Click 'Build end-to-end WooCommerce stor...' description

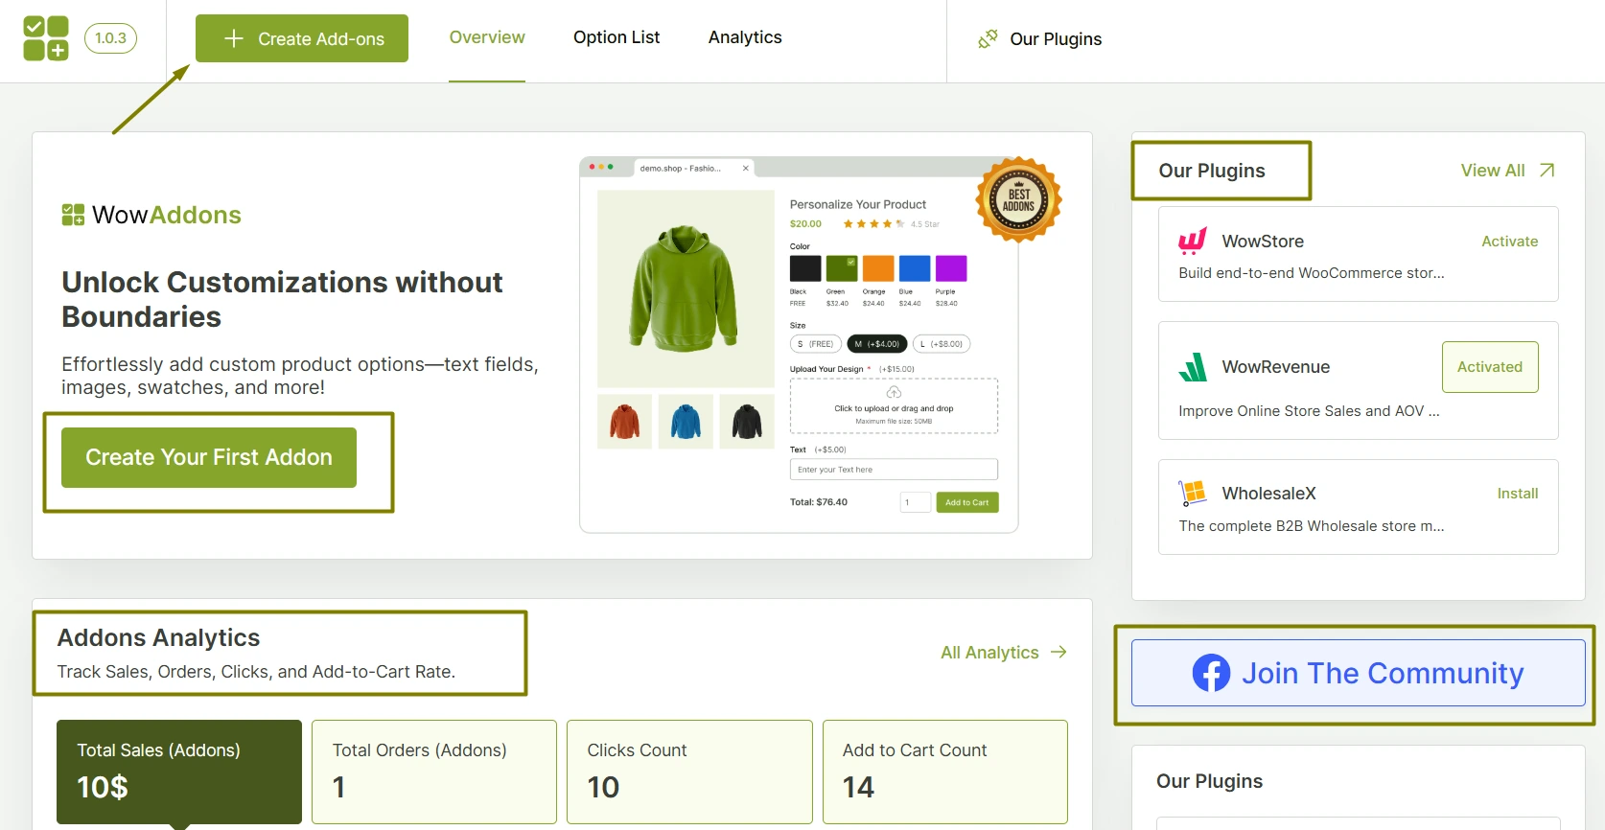click(x=1312, y=273)
